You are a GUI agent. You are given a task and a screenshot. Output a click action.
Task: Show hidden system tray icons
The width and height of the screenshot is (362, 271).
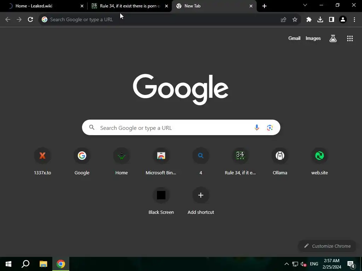pyautogui.click(x=286, y=264)
